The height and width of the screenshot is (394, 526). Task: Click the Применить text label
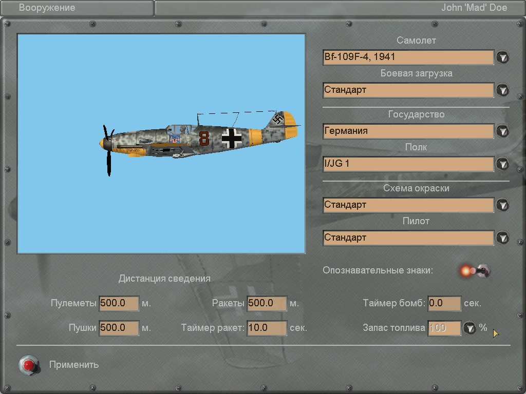74,365
